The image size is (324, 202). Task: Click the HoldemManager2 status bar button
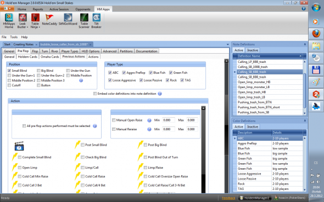coord(255,198)
